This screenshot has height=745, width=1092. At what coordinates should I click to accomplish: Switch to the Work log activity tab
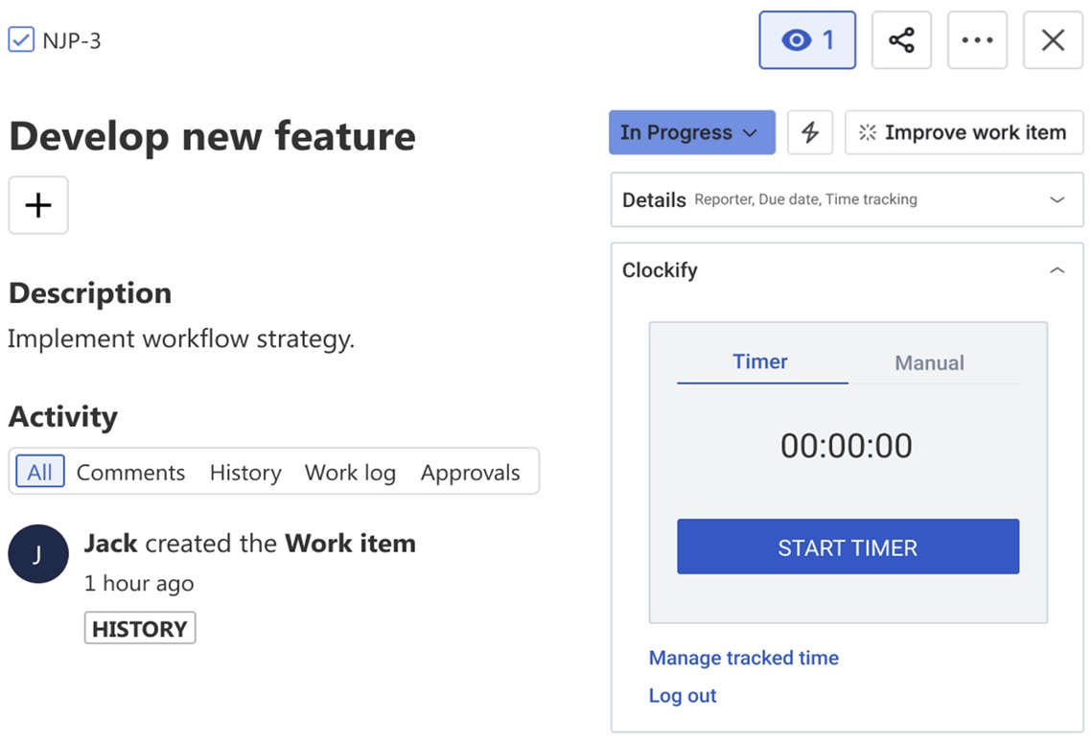coord(350,473)
